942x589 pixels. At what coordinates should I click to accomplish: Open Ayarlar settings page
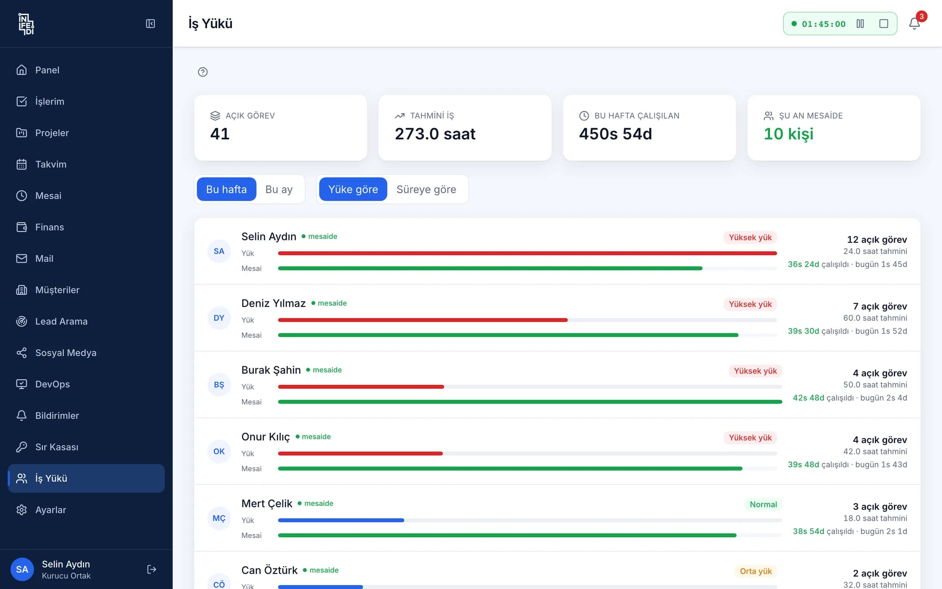[x=86, y=510]
